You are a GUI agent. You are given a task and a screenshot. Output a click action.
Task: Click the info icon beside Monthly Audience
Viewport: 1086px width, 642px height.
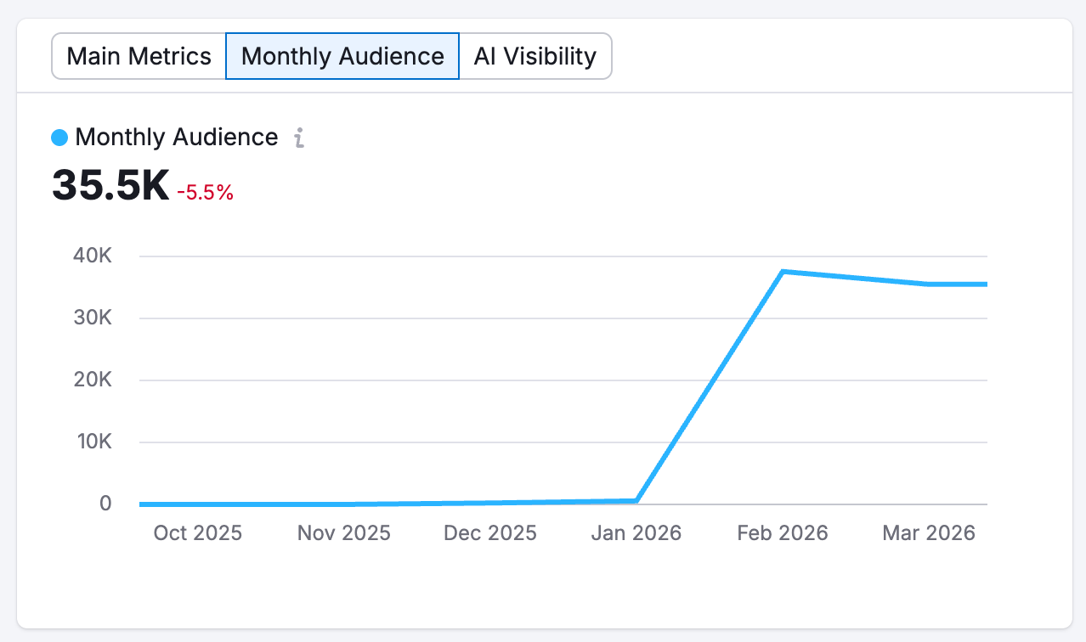tap(297, 138)
